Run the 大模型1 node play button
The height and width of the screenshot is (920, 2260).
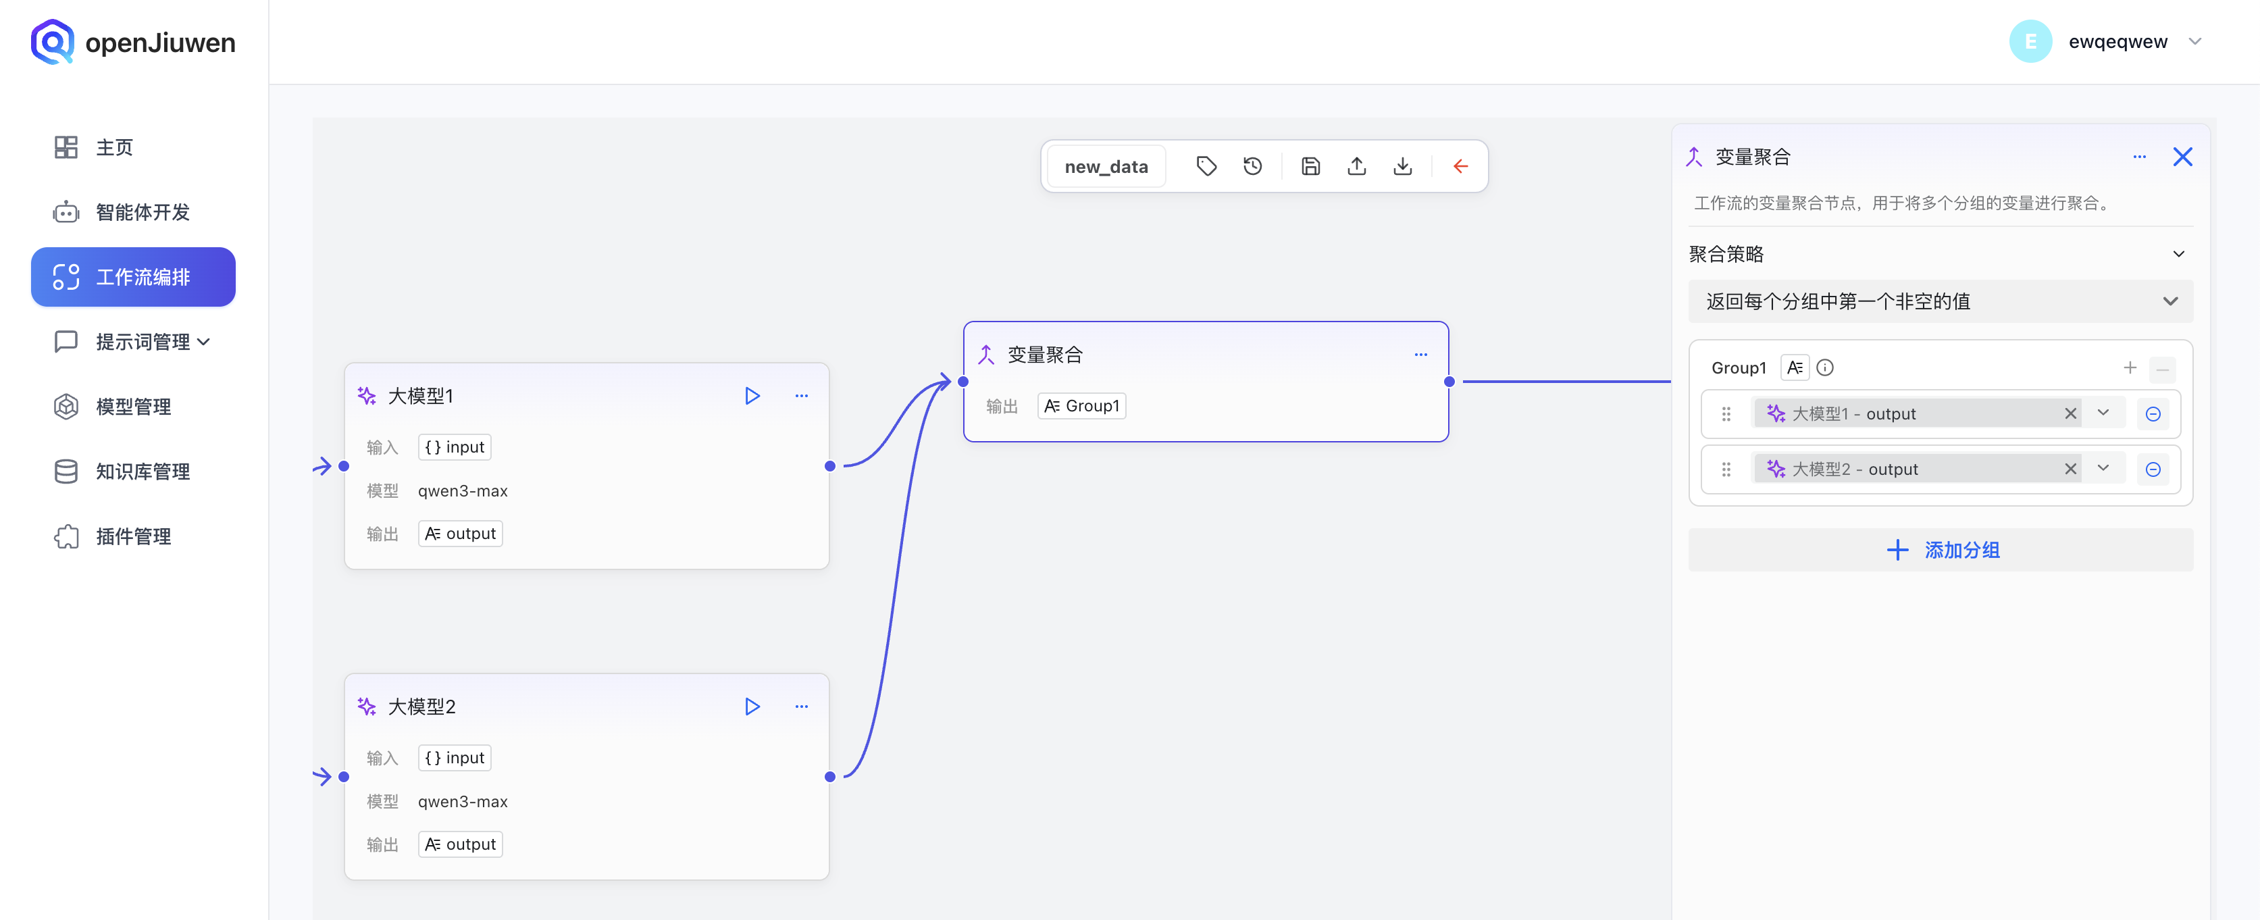coord(752,397)
